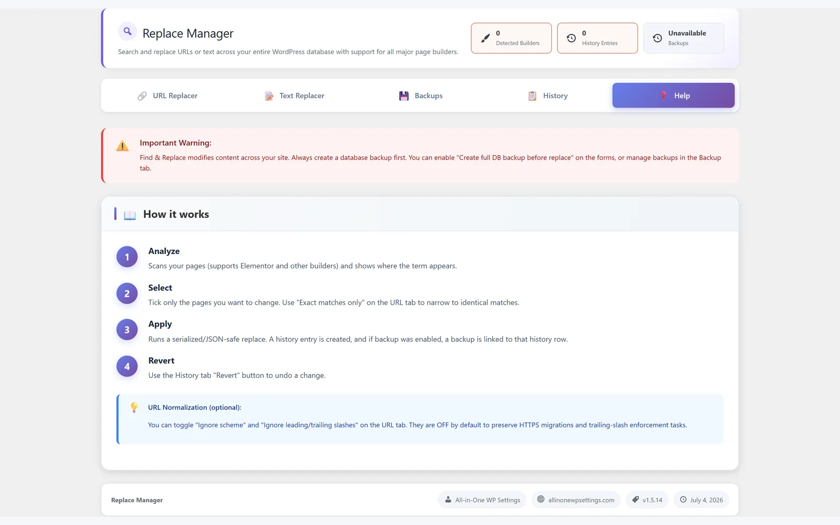The width and height of the screenshot is (840, 525).
Task: Select the Help tab
Action: click(x=674, y=96)
